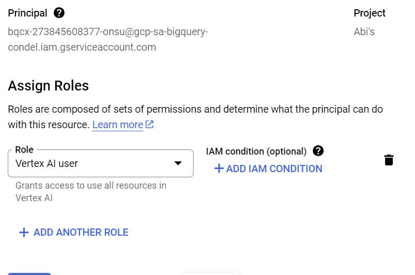Click the Project column label
Viewport: 415px width, 275px height.
[x=370, y=13]
